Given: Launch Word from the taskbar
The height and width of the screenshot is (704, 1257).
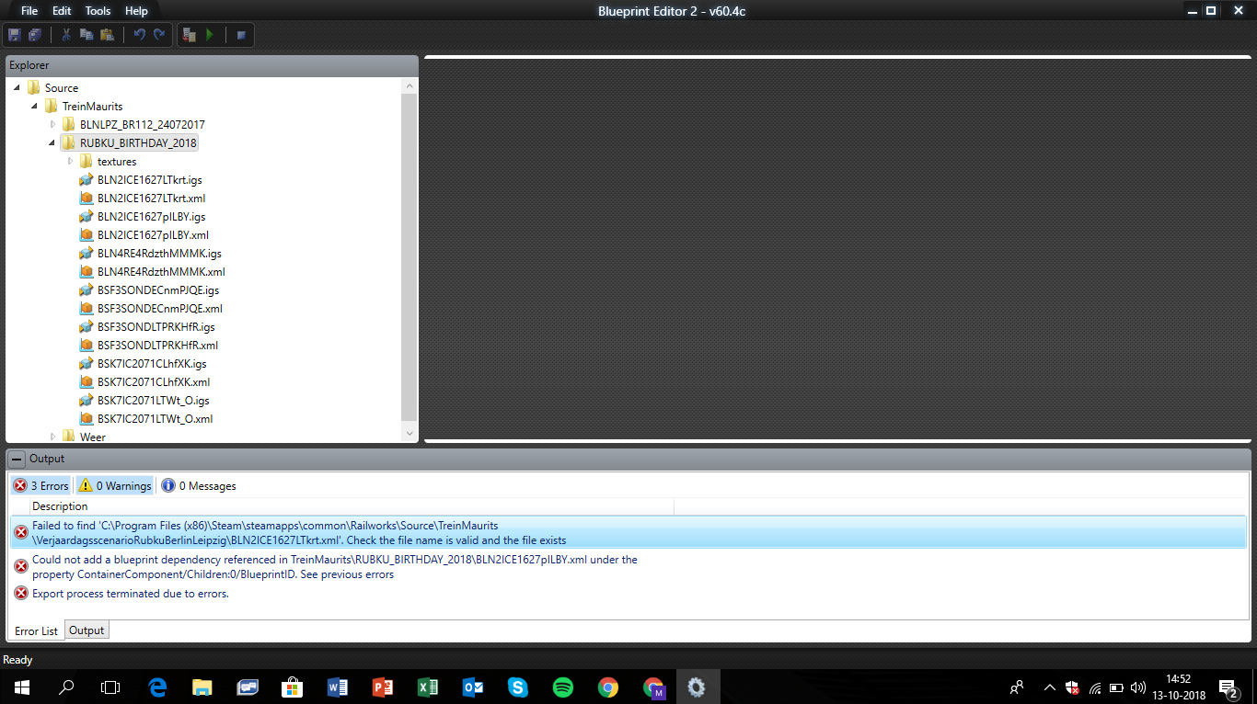Looking at the screenshot, I should click(338, 687).
